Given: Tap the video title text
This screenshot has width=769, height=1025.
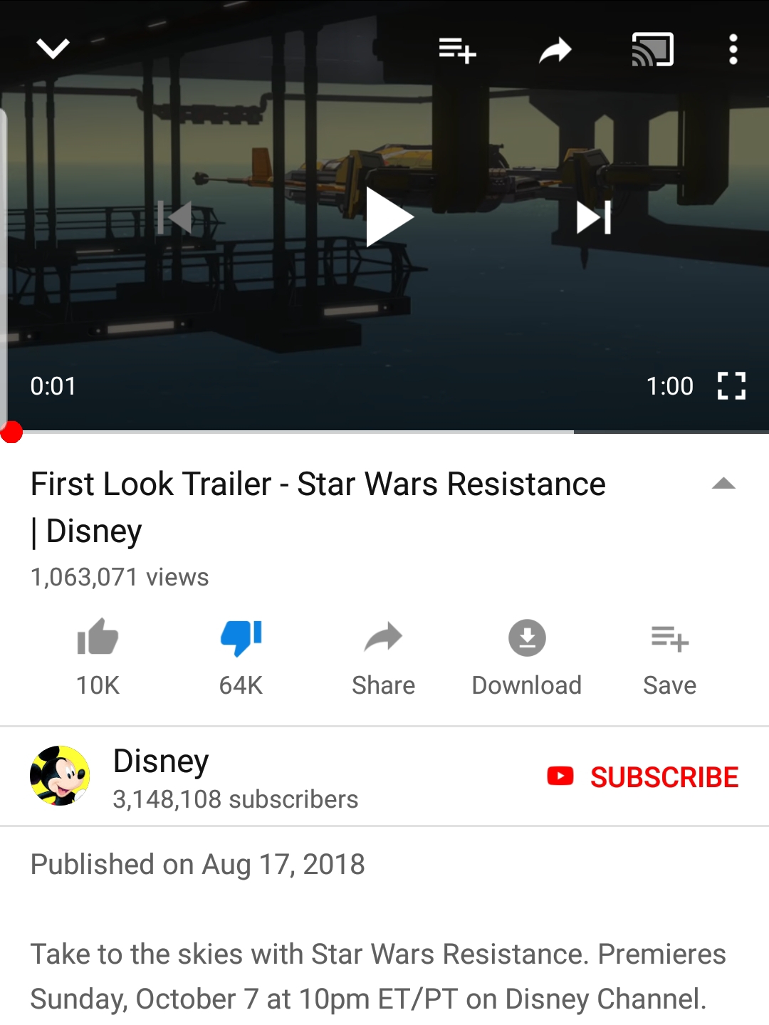Looking at the screenshot, I should point(318,507).
